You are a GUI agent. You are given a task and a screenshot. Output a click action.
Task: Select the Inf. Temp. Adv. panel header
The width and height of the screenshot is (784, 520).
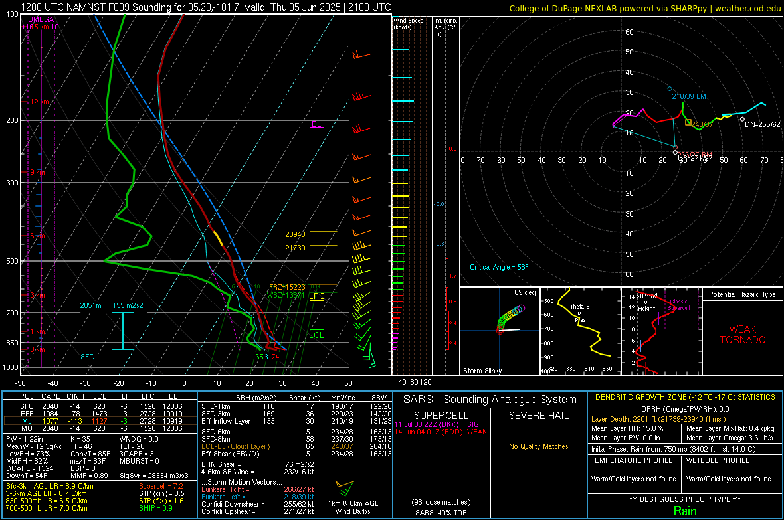point(446,27)
